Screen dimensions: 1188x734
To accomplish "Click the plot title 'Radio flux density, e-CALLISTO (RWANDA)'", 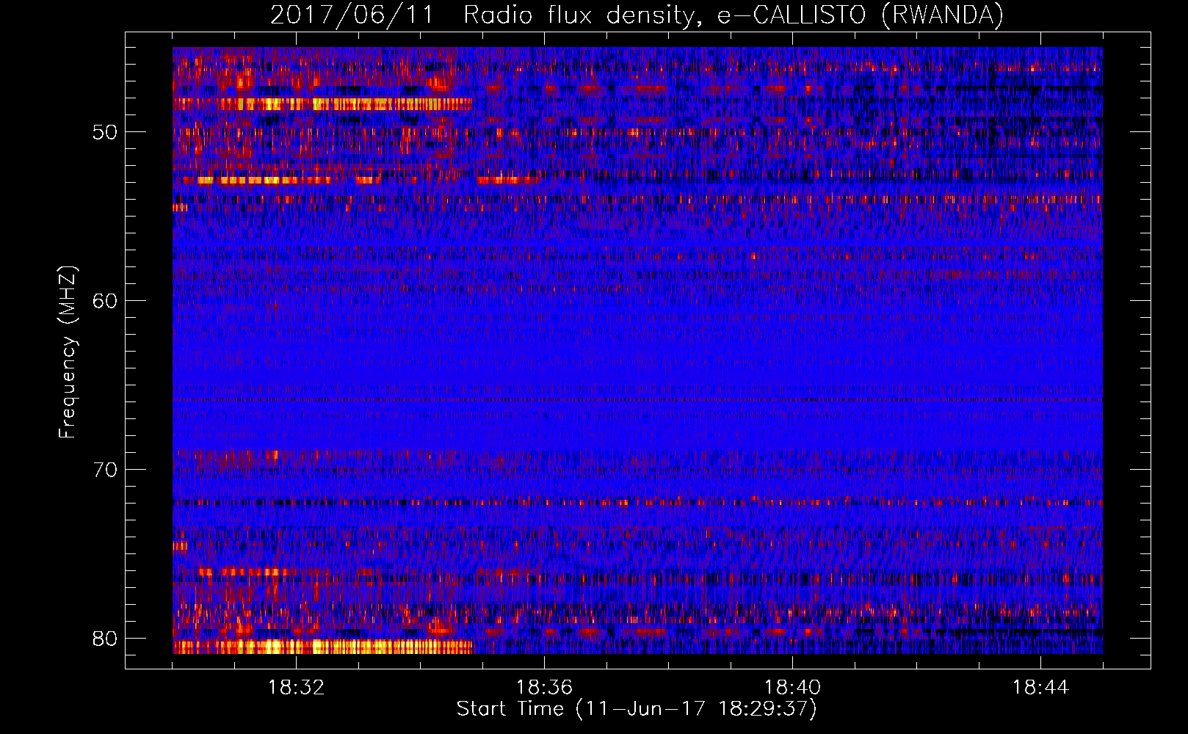I will coord(734,15).
